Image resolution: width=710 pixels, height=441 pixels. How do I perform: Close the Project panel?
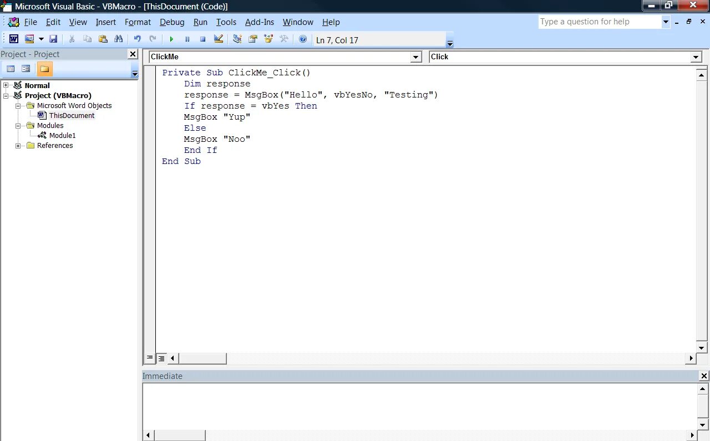133,54
